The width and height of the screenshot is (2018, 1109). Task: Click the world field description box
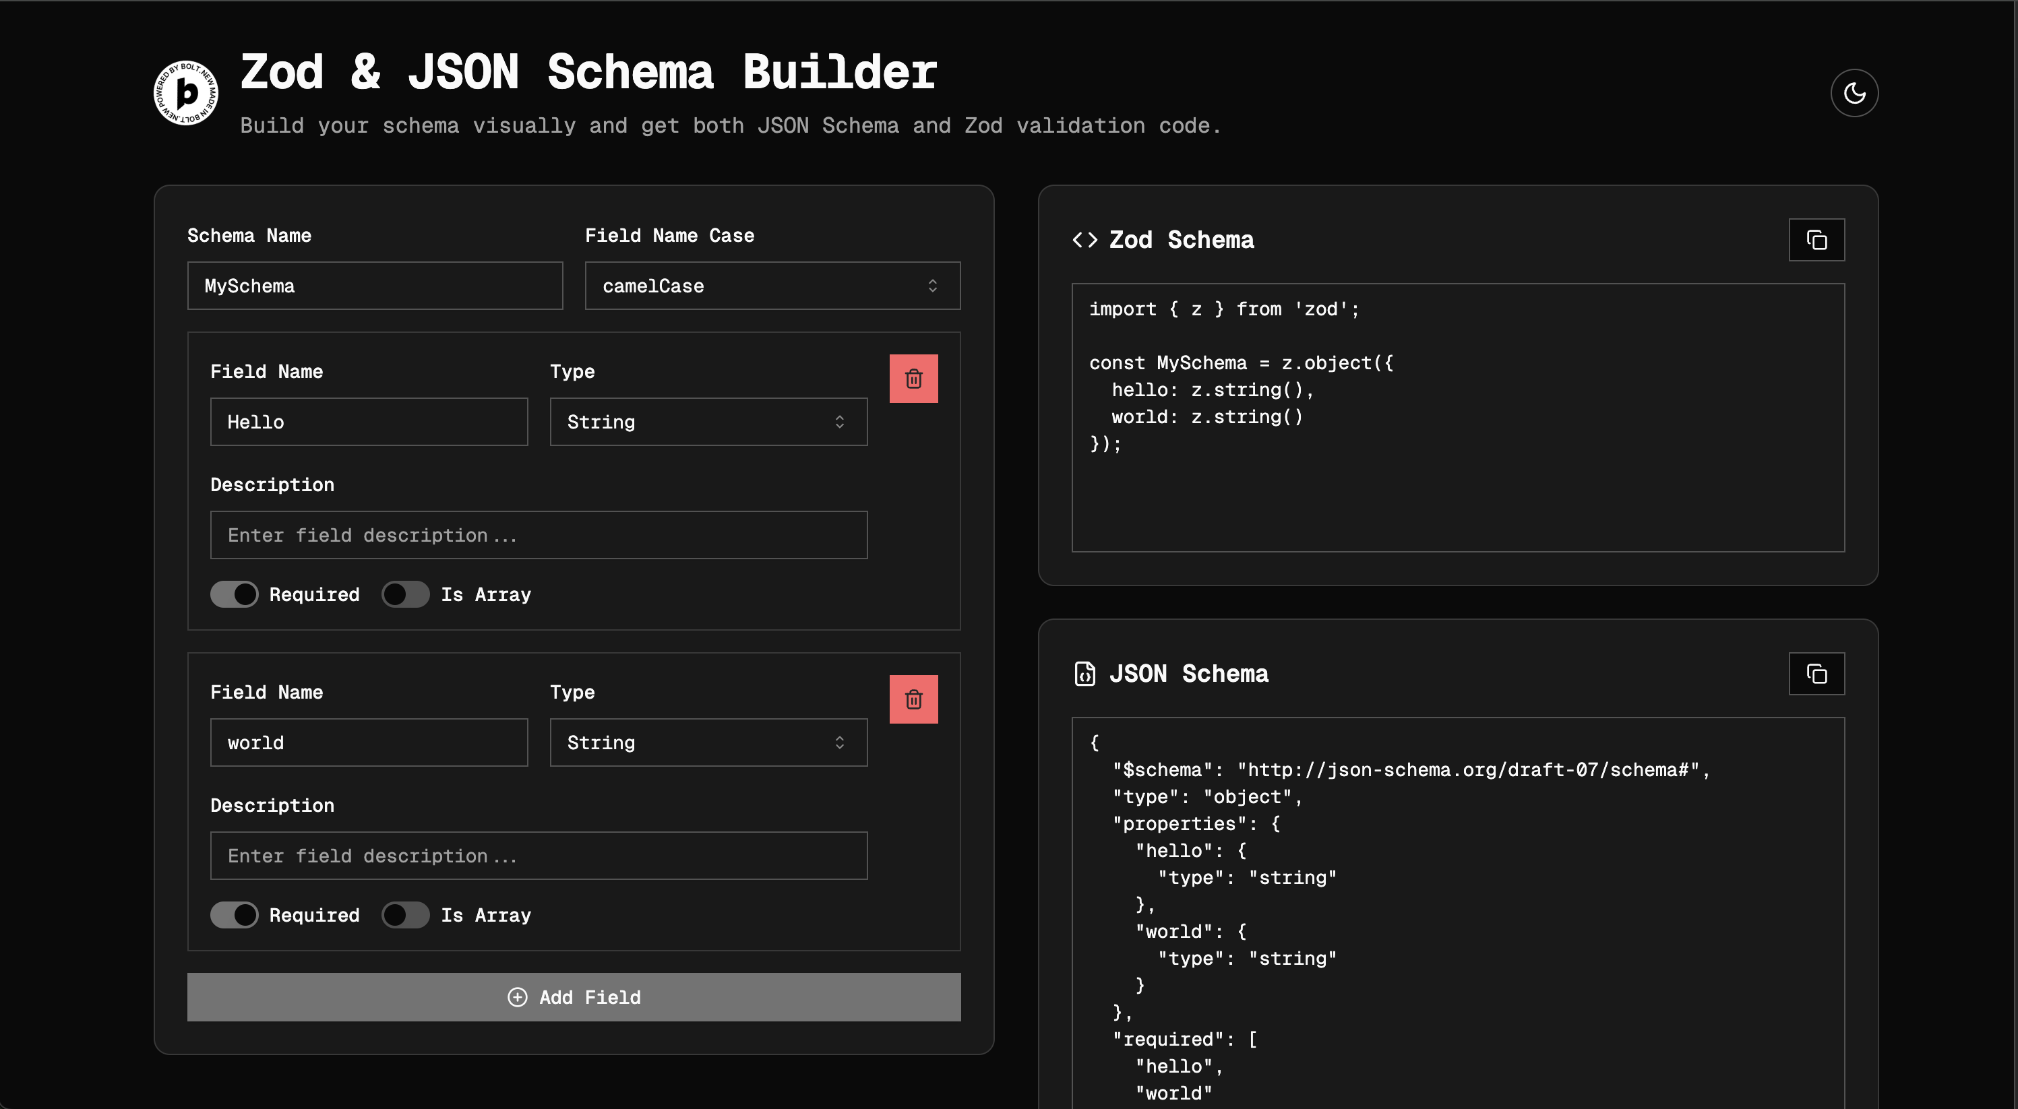[538, 856]
